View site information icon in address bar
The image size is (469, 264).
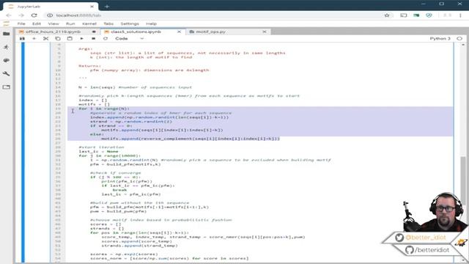(x=50, y=15)
